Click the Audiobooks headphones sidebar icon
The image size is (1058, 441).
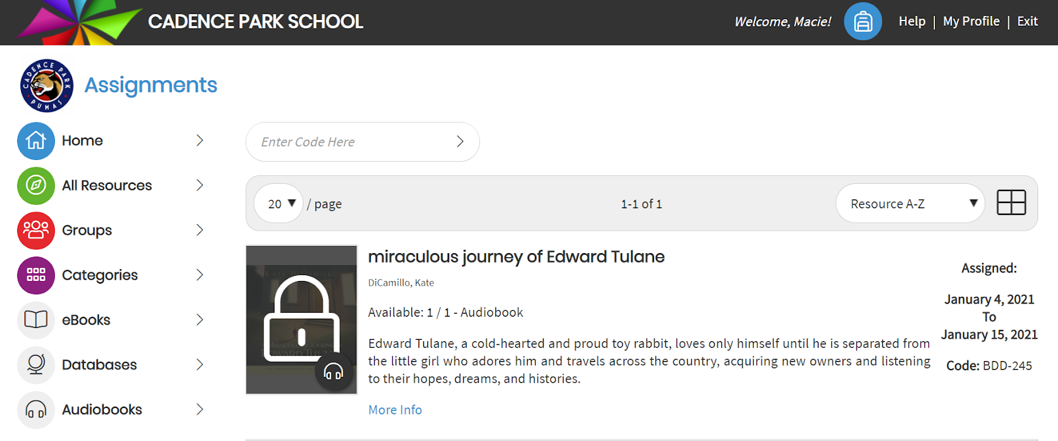tap(36, 410)
